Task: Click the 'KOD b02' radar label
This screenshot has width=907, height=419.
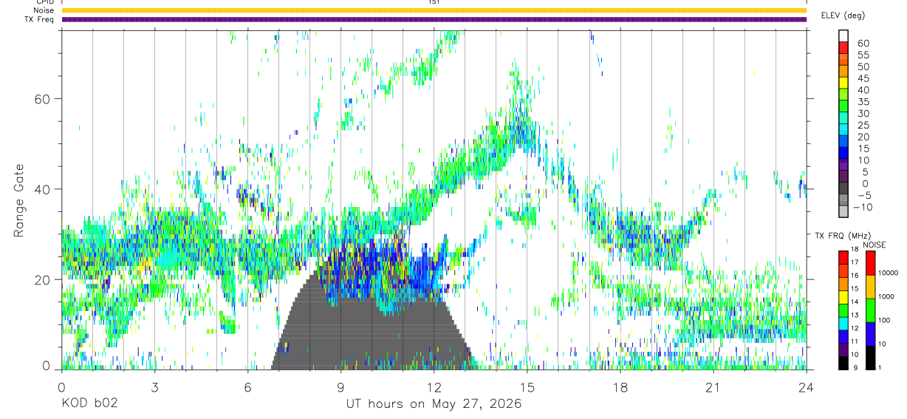Action: 89,404
